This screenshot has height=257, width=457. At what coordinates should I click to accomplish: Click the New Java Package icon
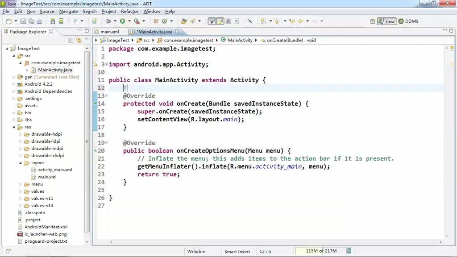click(156, 21)
